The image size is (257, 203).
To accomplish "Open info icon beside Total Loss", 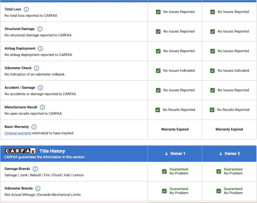I will (26, 9).
